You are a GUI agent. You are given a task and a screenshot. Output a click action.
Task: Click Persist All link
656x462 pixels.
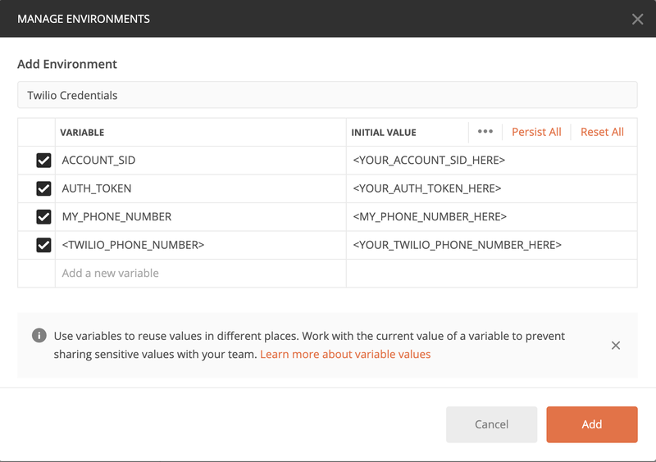[536, 132]
